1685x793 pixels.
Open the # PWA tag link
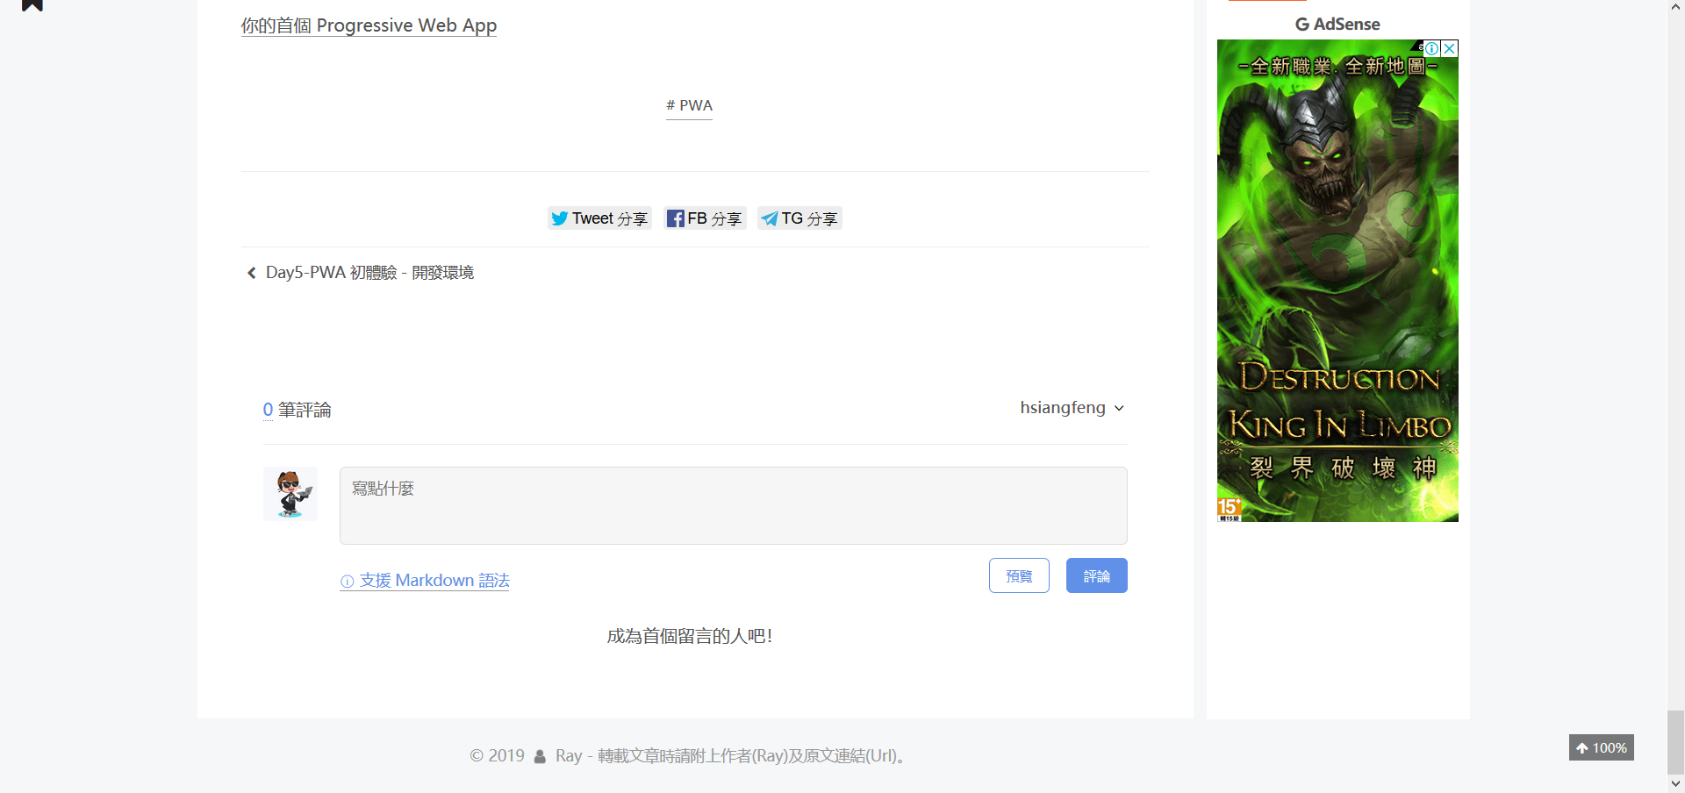point(689,105)
